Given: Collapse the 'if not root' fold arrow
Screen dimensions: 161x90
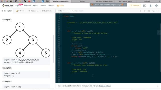Looking at the screenshot, I should [x=61, y=46].
